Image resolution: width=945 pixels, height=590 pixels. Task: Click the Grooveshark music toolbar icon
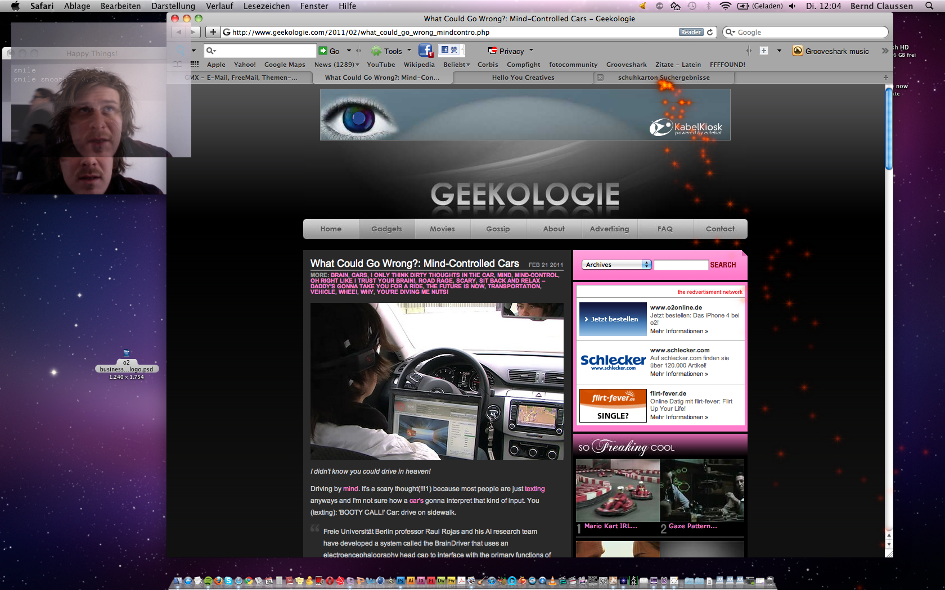point(798,51)
